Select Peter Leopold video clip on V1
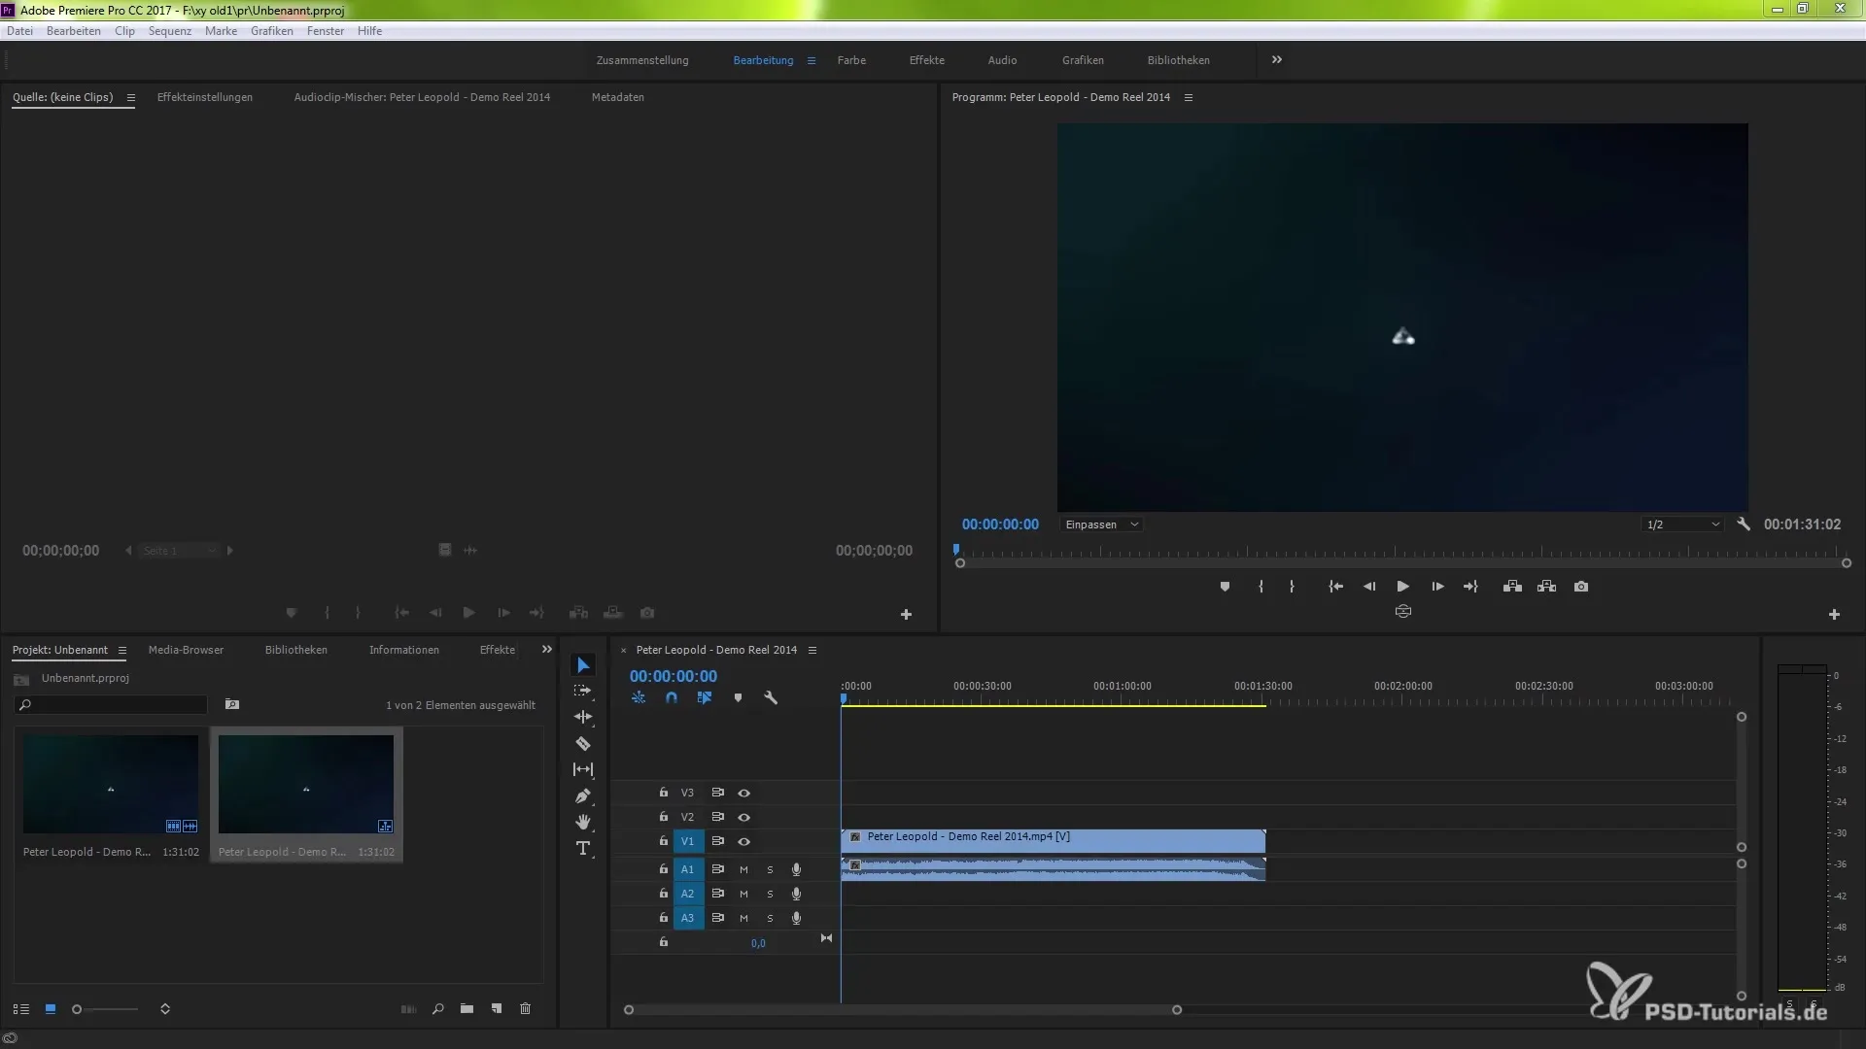 tap(1053, 841)
